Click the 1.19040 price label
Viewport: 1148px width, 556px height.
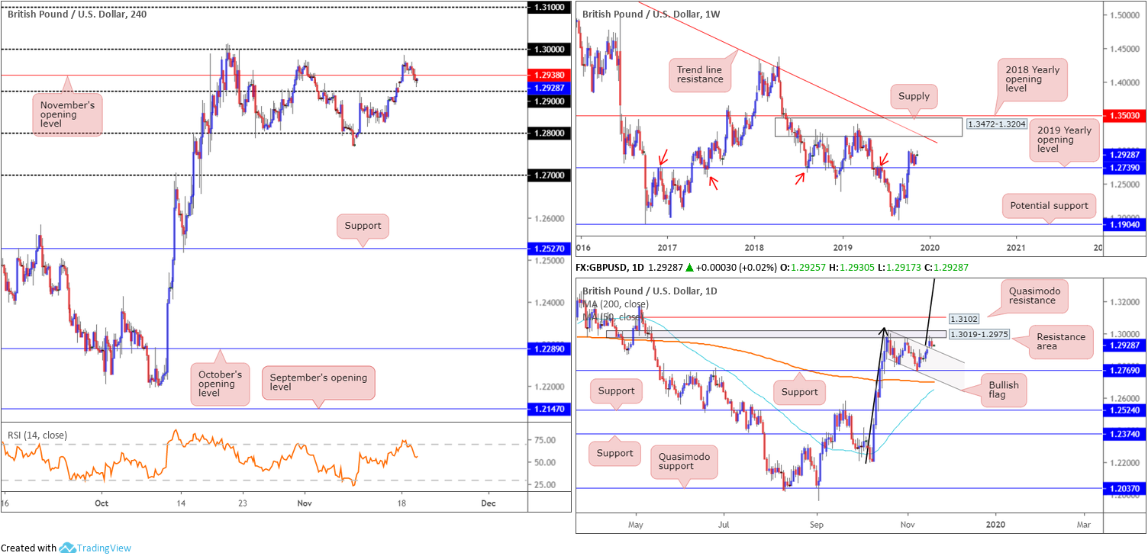point(1124,225)
